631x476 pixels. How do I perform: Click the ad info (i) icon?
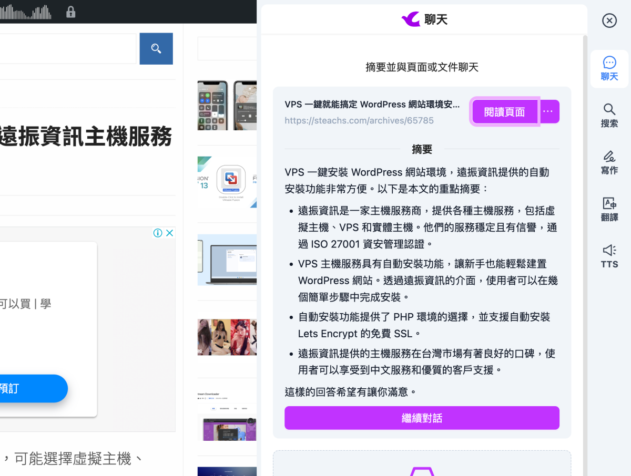tap(157, 233)
